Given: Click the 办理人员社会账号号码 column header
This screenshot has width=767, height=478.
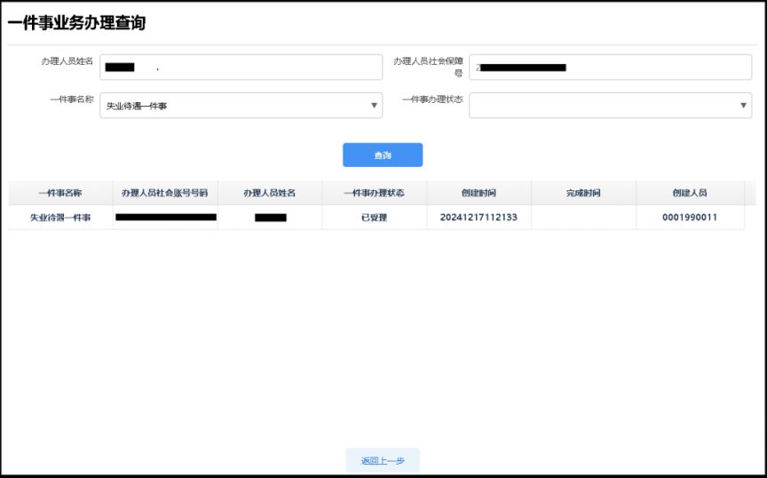Looking at the screenshot, I should [x=165, y=193].
